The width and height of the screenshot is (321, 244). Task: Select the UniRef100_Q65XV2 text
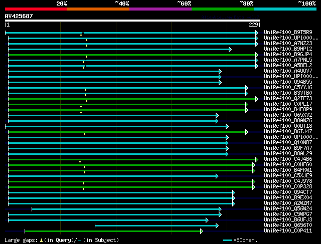pos(288,115)
